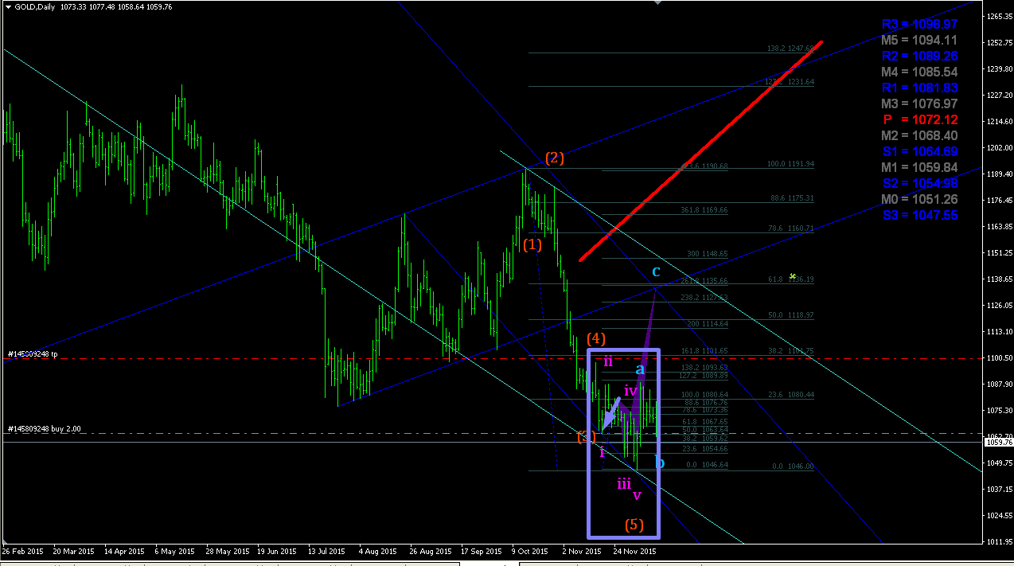Select the S2 = 1054.98 pivot label

pos(919,183)
